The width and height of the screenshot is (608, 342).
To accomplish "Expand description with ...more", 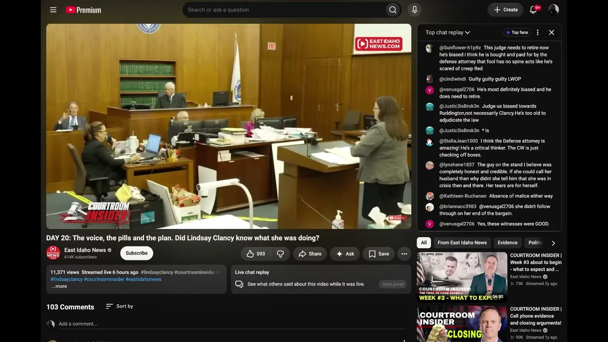I will click(59, 286).
